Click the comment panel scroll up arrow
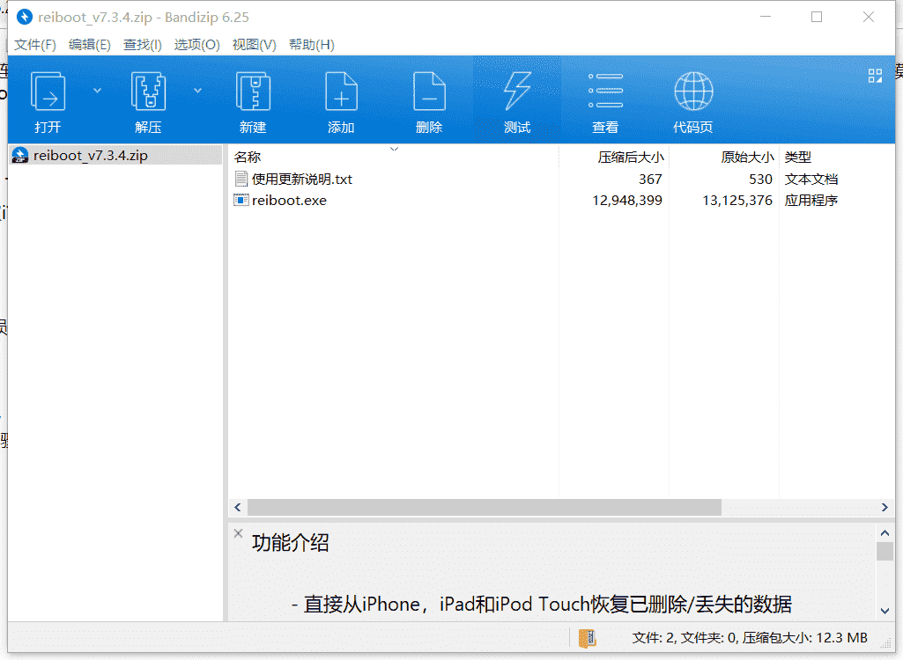Image resolution: width=903 pixels, height=660 pixels. pos(885,532)
